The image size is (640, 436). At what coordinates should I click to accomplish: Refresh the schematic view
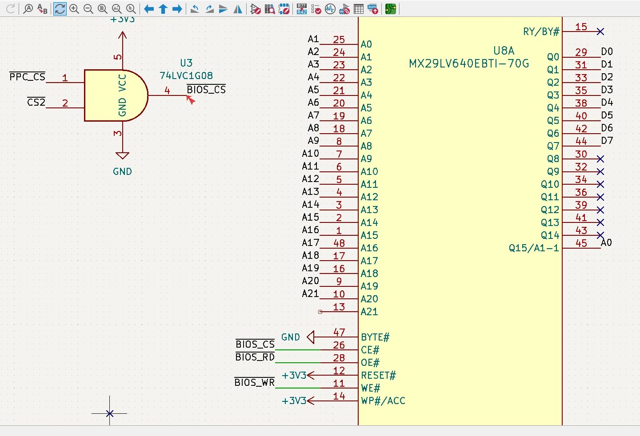[x=60, y=9]
